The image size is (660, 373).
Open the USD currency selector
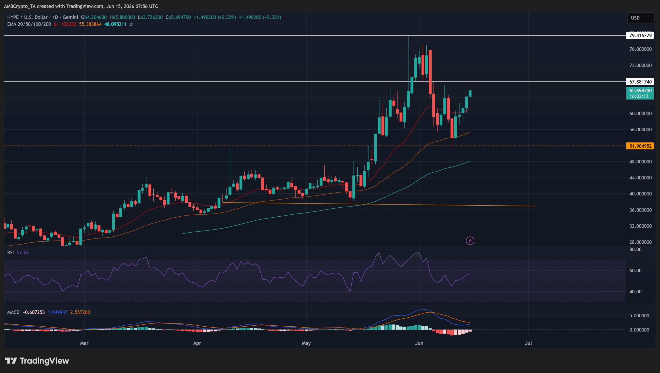(640, 18)
